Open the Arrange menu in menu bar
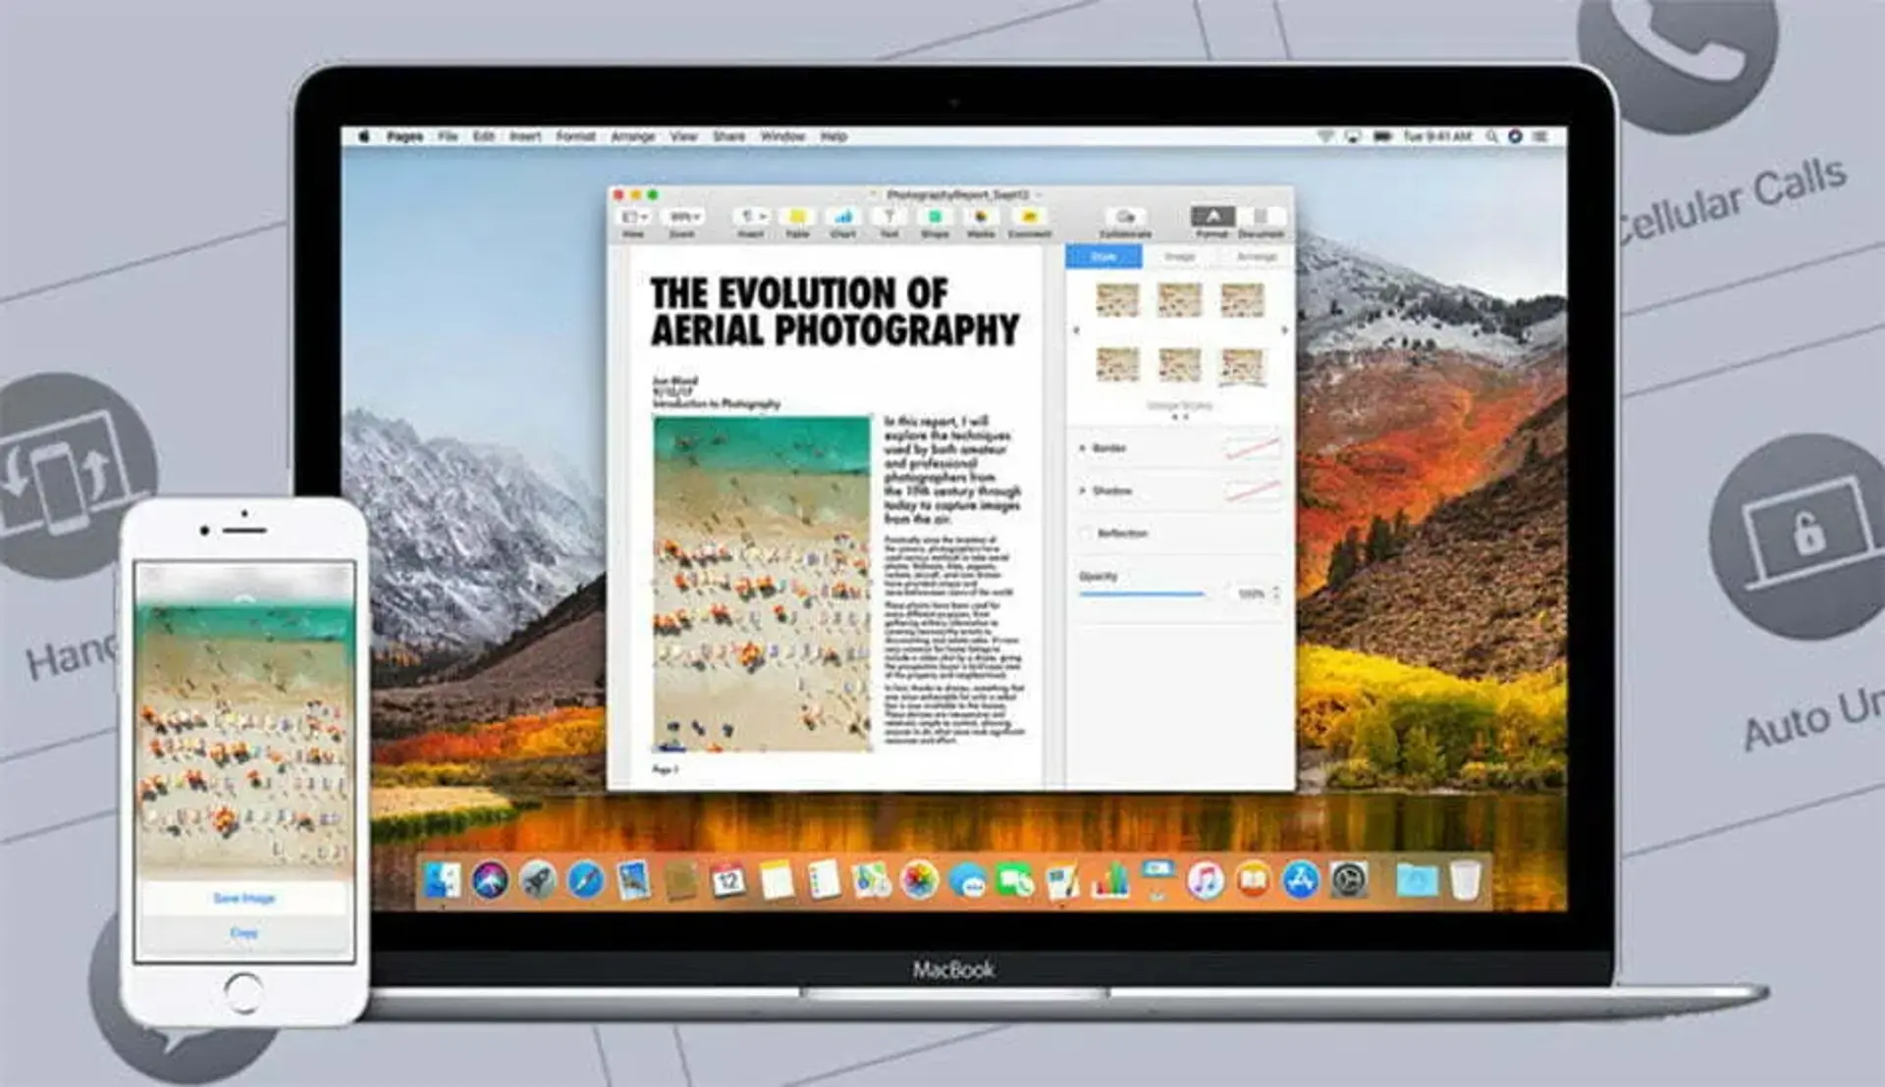Viewport: 1885px width, 1087px height. (633, 136)
